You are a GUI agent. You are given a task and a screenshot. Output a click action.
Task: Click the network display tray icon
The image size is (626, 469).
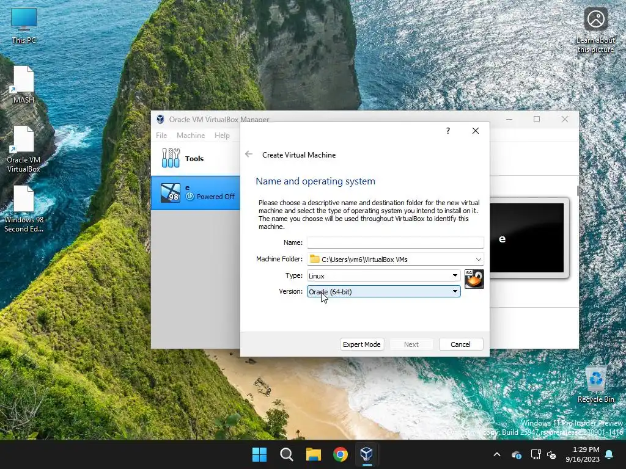pos(536,454)
